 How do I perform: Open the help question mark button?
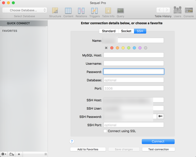pyautogui.click(x=72, y=141)
